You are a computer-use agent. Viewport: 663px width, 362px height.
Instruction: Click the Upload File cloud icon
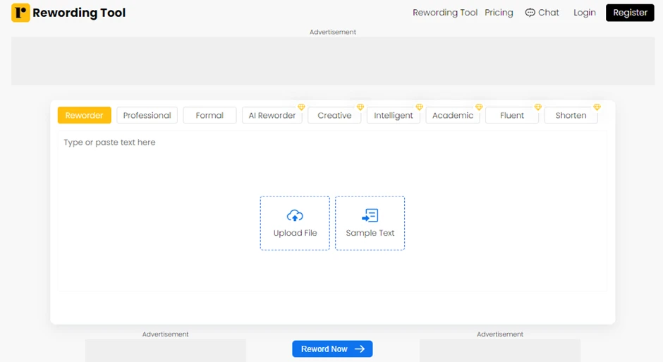click(x=295, y=215)
